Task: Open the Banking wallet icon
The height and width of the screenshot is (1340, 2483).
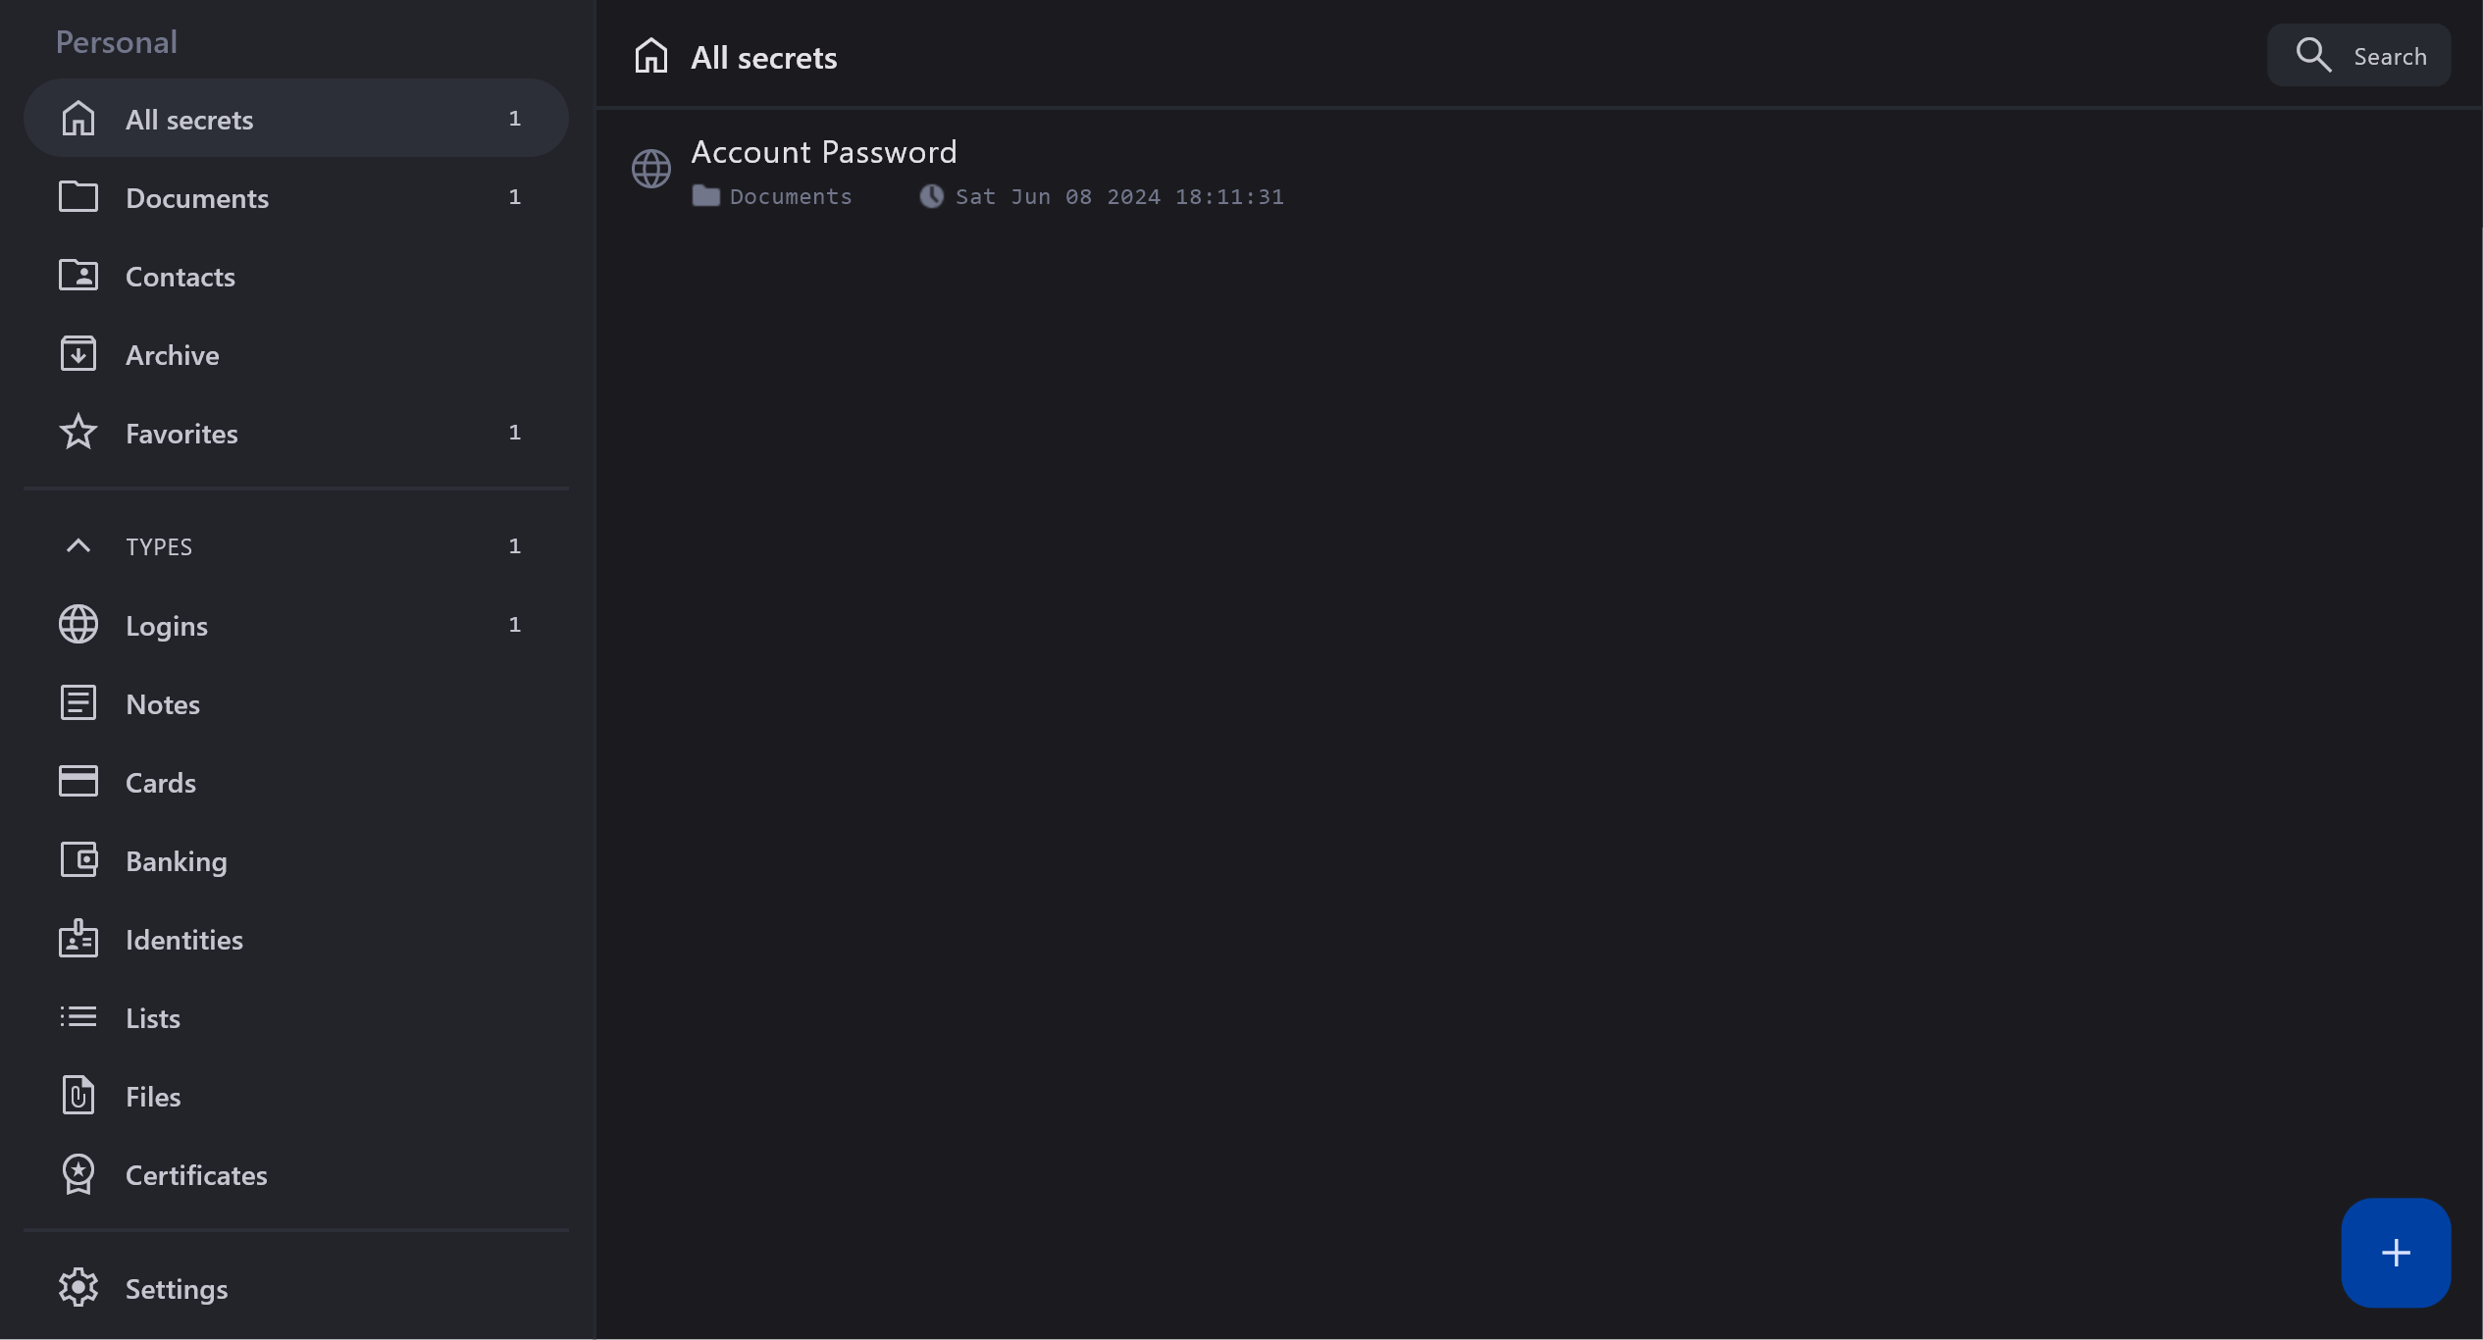Action: click(x=78, y=860)
